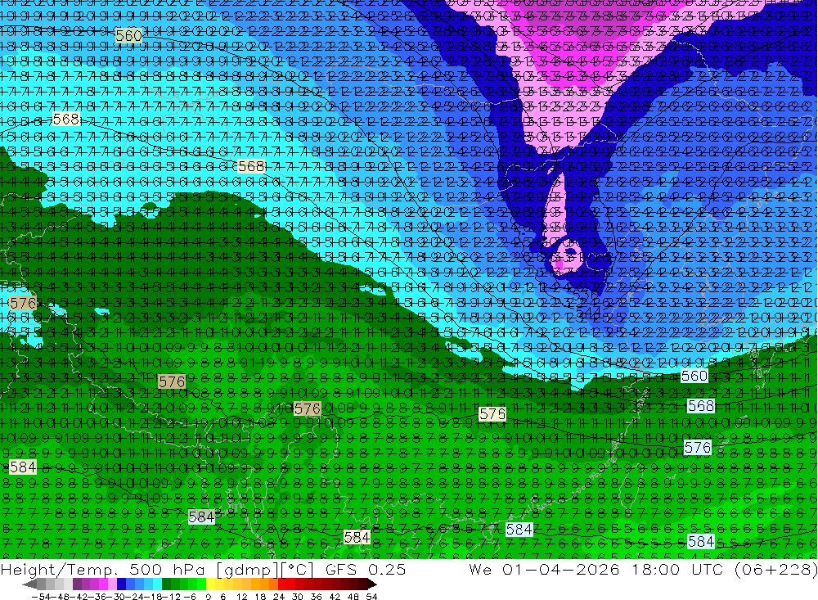Click the date 'We 01-04-2026'

544,569
